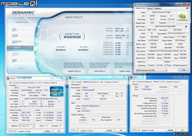The width and height of the screenshot is (192, 136).
Task: Click Validate in CPU-Z Memory window
Action: pyautogui.click(x=170, y=130)
